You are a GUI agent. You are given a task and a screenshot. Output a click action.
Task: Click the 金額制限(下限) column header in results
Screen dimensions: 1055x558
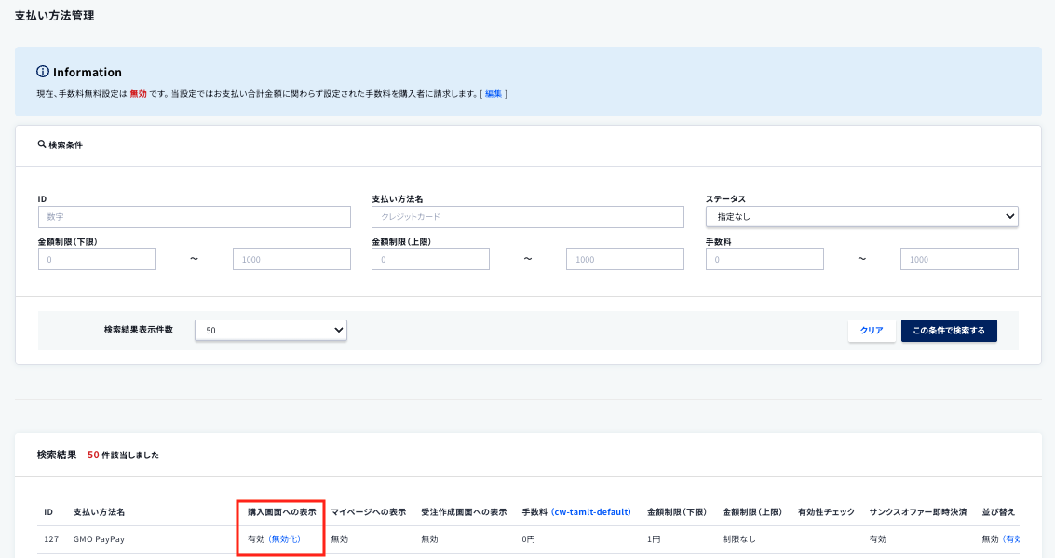[677, 512]
